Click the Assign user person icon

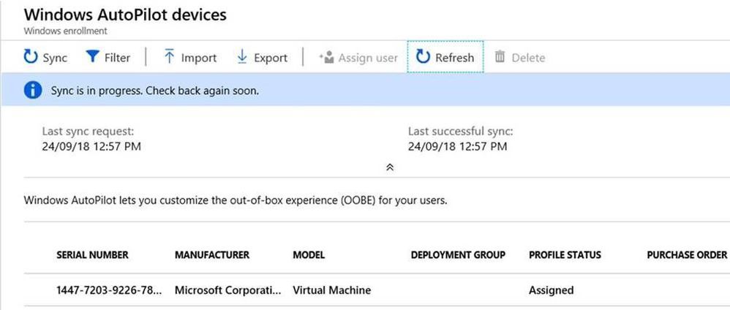tap(327, 57)
